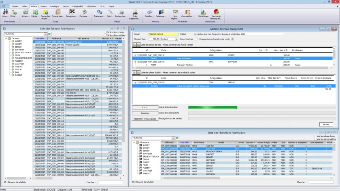Image resolution: width=340 pixels, height=191 pixels.
Task: Open the Centre de statistiques pie icon
Action: pyautogui.click(x=216, y=15)
